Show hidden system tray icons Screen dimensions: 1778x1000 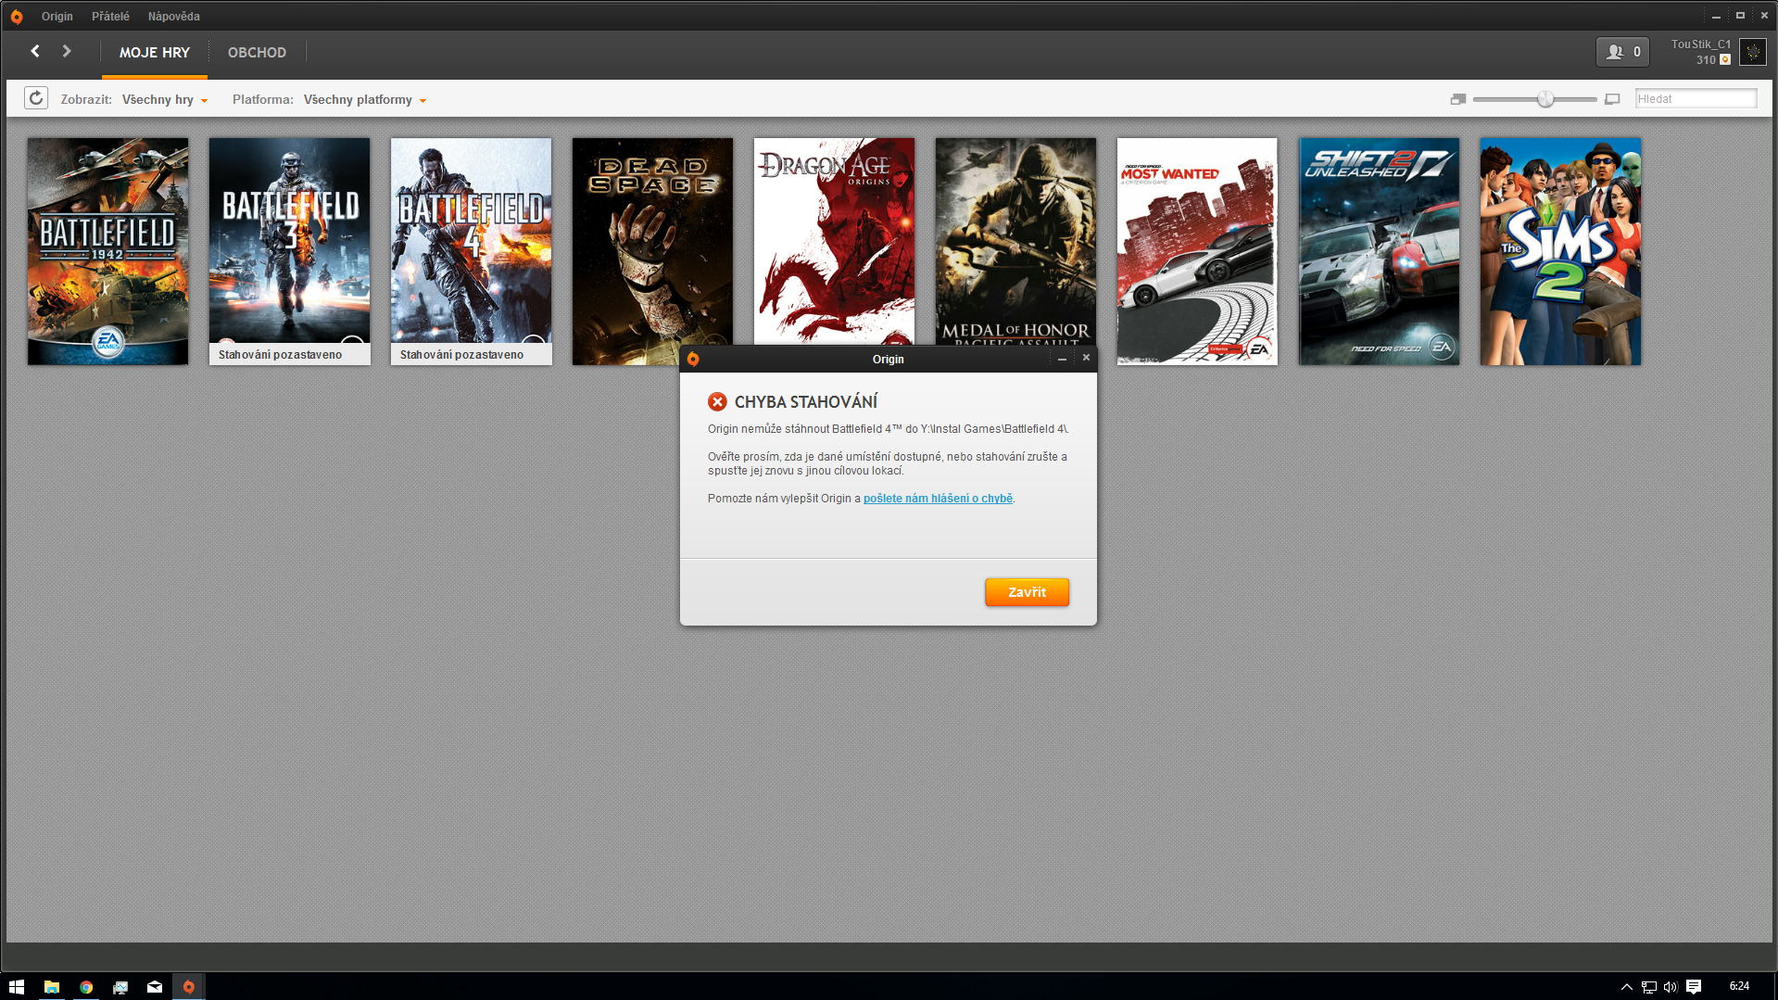coord(1626,987)
